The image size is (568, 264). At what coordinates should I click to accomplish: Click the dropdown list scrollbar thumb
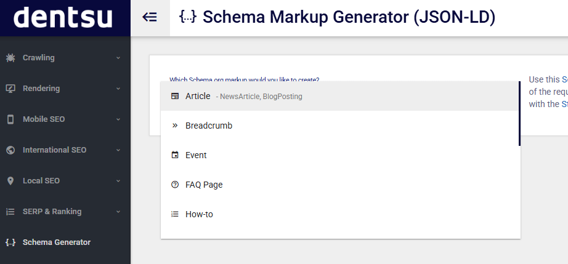519,114
